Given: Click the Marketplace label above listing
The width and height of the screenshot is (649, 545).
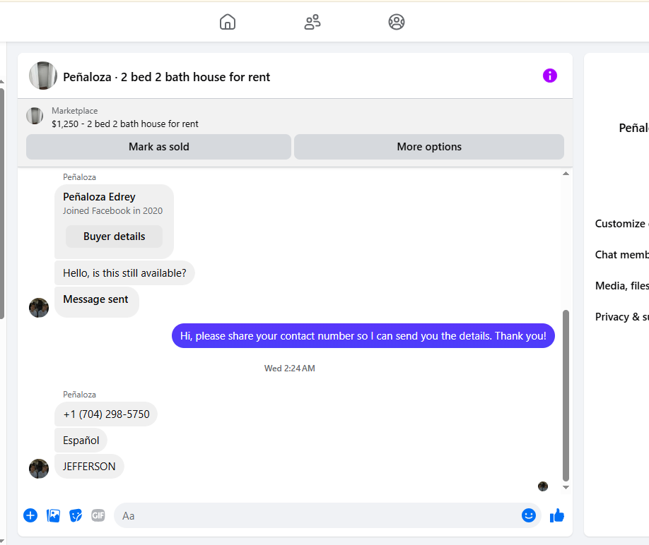Looking at the screenshot, I should coord(74,111).
